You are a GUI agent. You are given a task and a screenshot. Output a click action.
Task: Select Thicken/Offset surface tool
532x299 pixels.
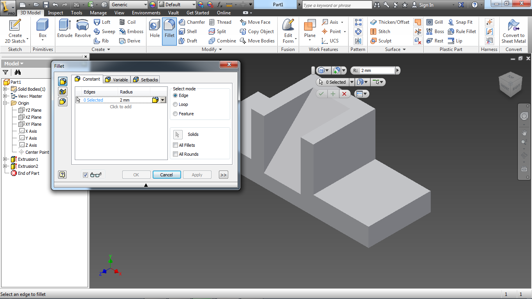(390, 22)
